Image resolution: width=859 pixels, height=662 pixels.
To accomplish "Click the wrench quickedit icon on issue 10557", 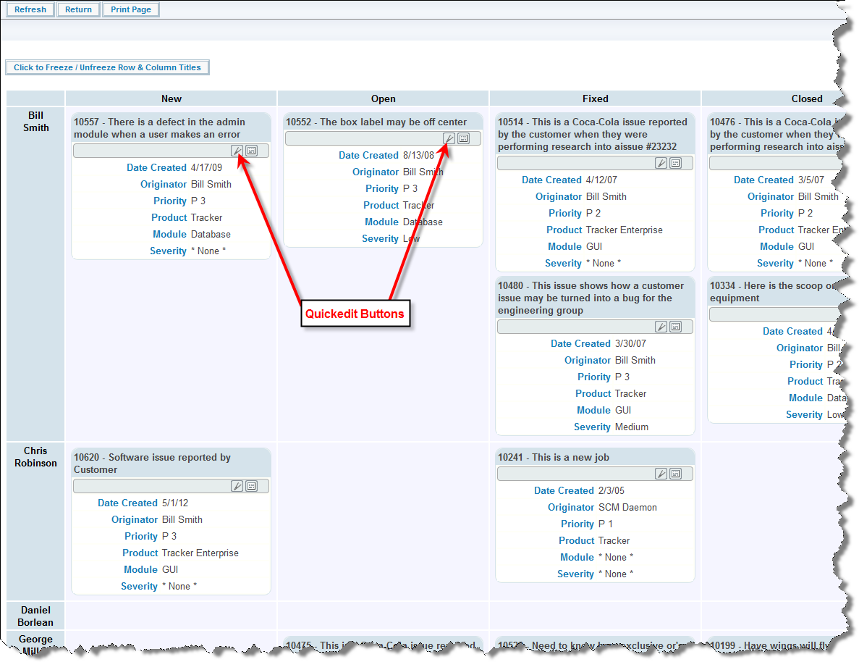I will click(x=237, y=151).
